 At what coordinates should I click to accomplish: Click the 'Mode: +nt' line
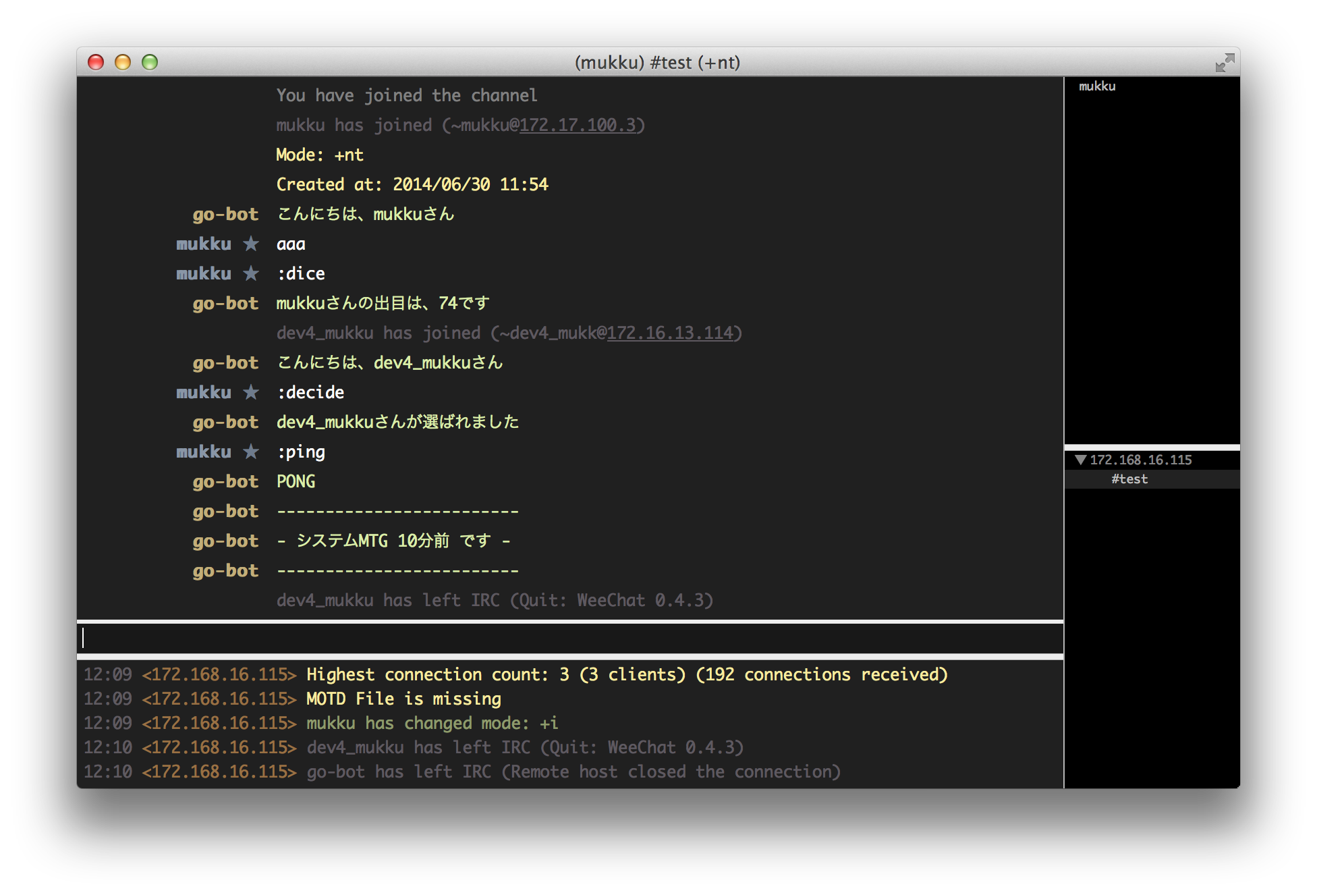coord(320,155)
